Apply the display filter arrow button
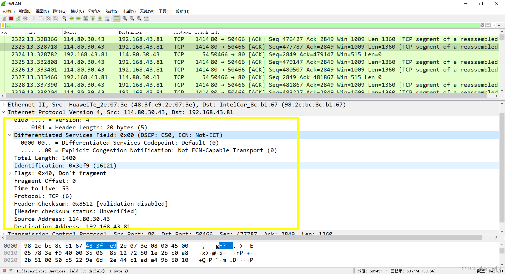 coord(488,26)
